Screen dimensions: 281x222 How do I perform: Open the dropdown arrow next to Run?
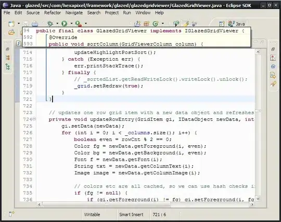pyautogui.click(x=71, y=23)
